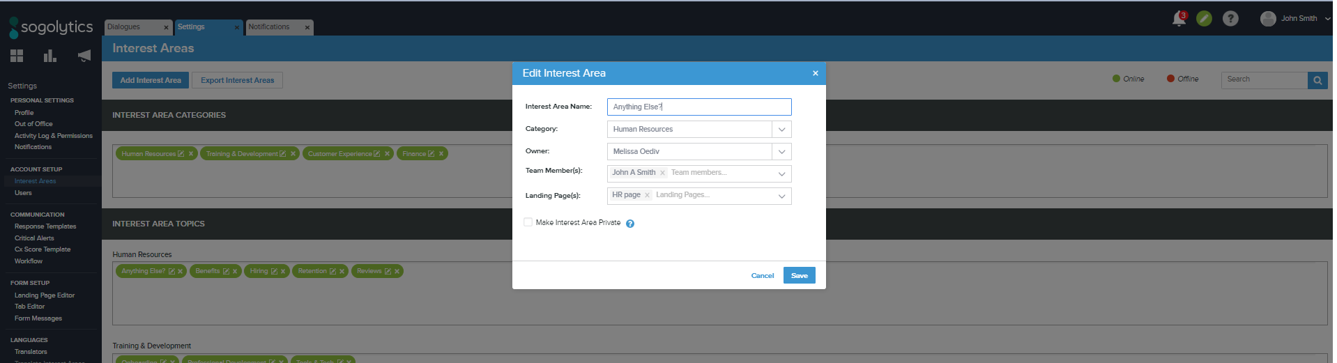Expand the Owner dropdown

(x=781, y=152)
